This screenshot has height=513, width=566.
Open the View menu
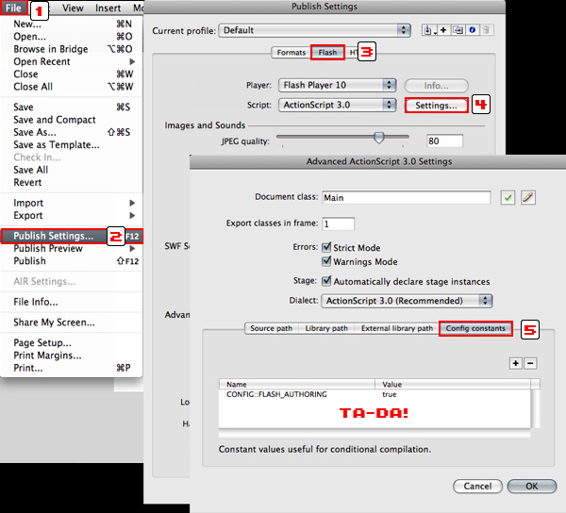tap(73, 8)
